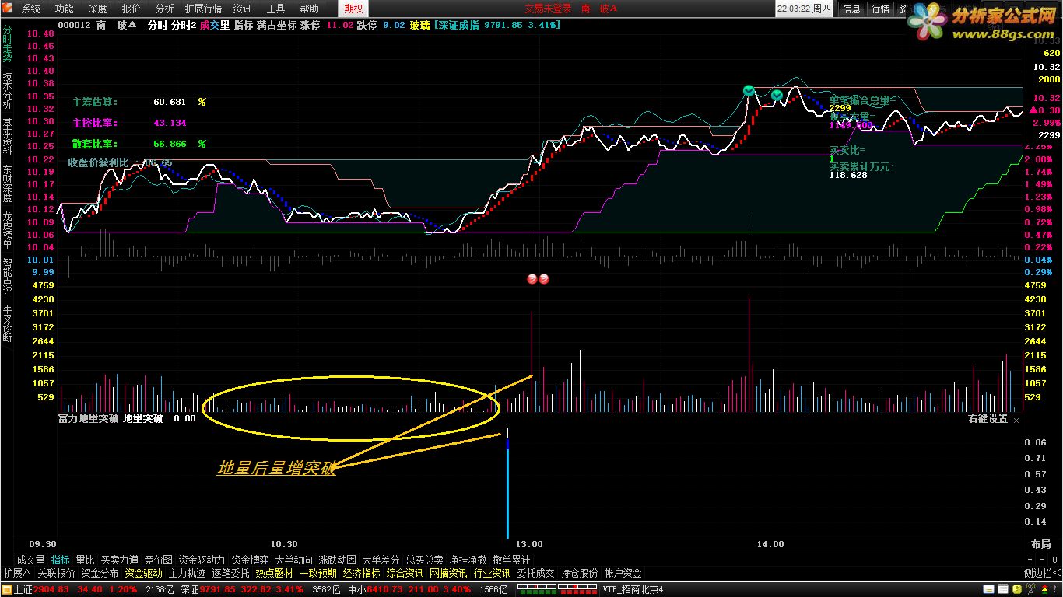Image resolution: width=1063 pixels, height=597 pixels.
Task: Open the 资金分布 extension tab
Action: click(100, 573)
